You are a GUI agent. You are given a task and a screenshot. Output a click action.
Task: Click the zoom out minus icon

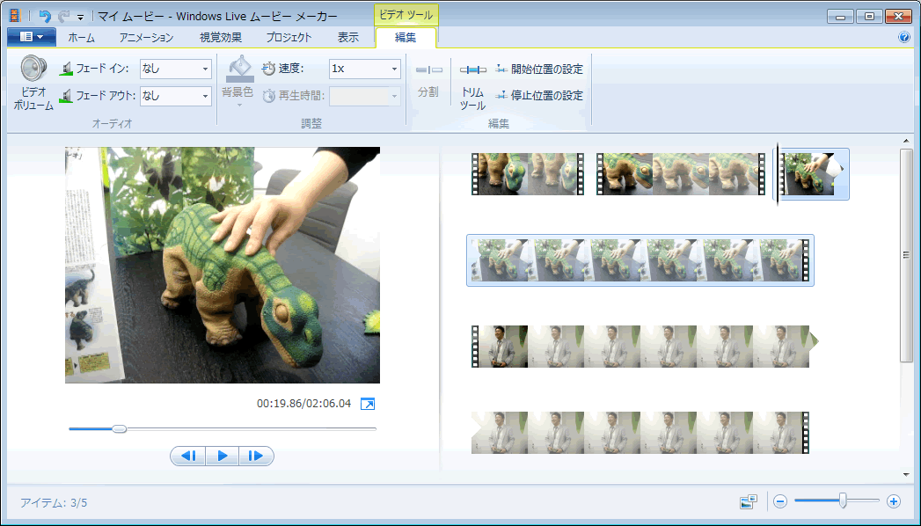(779, 501)
